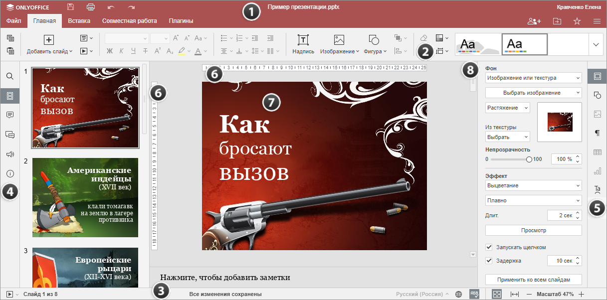This screenshot has width=607, height=300.
Task: Click the Непрозрачность opacity slider handle
Action: click(x=529, y=159)
